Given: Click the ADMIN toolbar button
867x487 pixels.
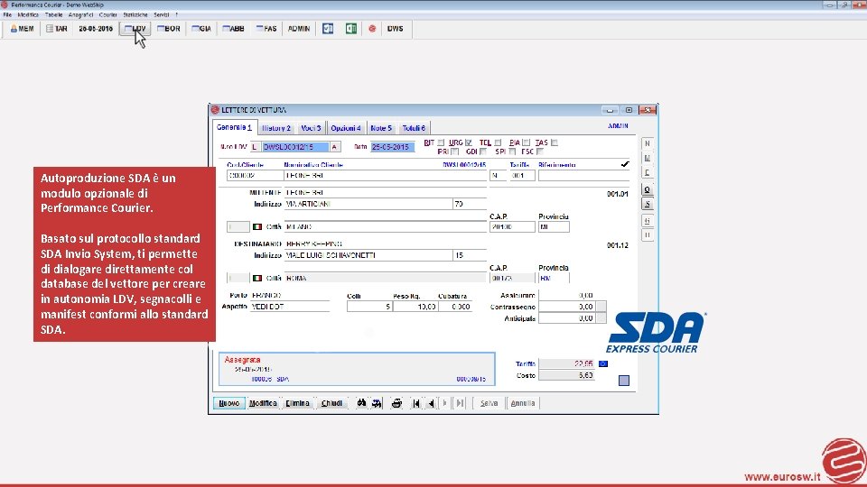Looking at the screenshot, I should click(299, 29).
